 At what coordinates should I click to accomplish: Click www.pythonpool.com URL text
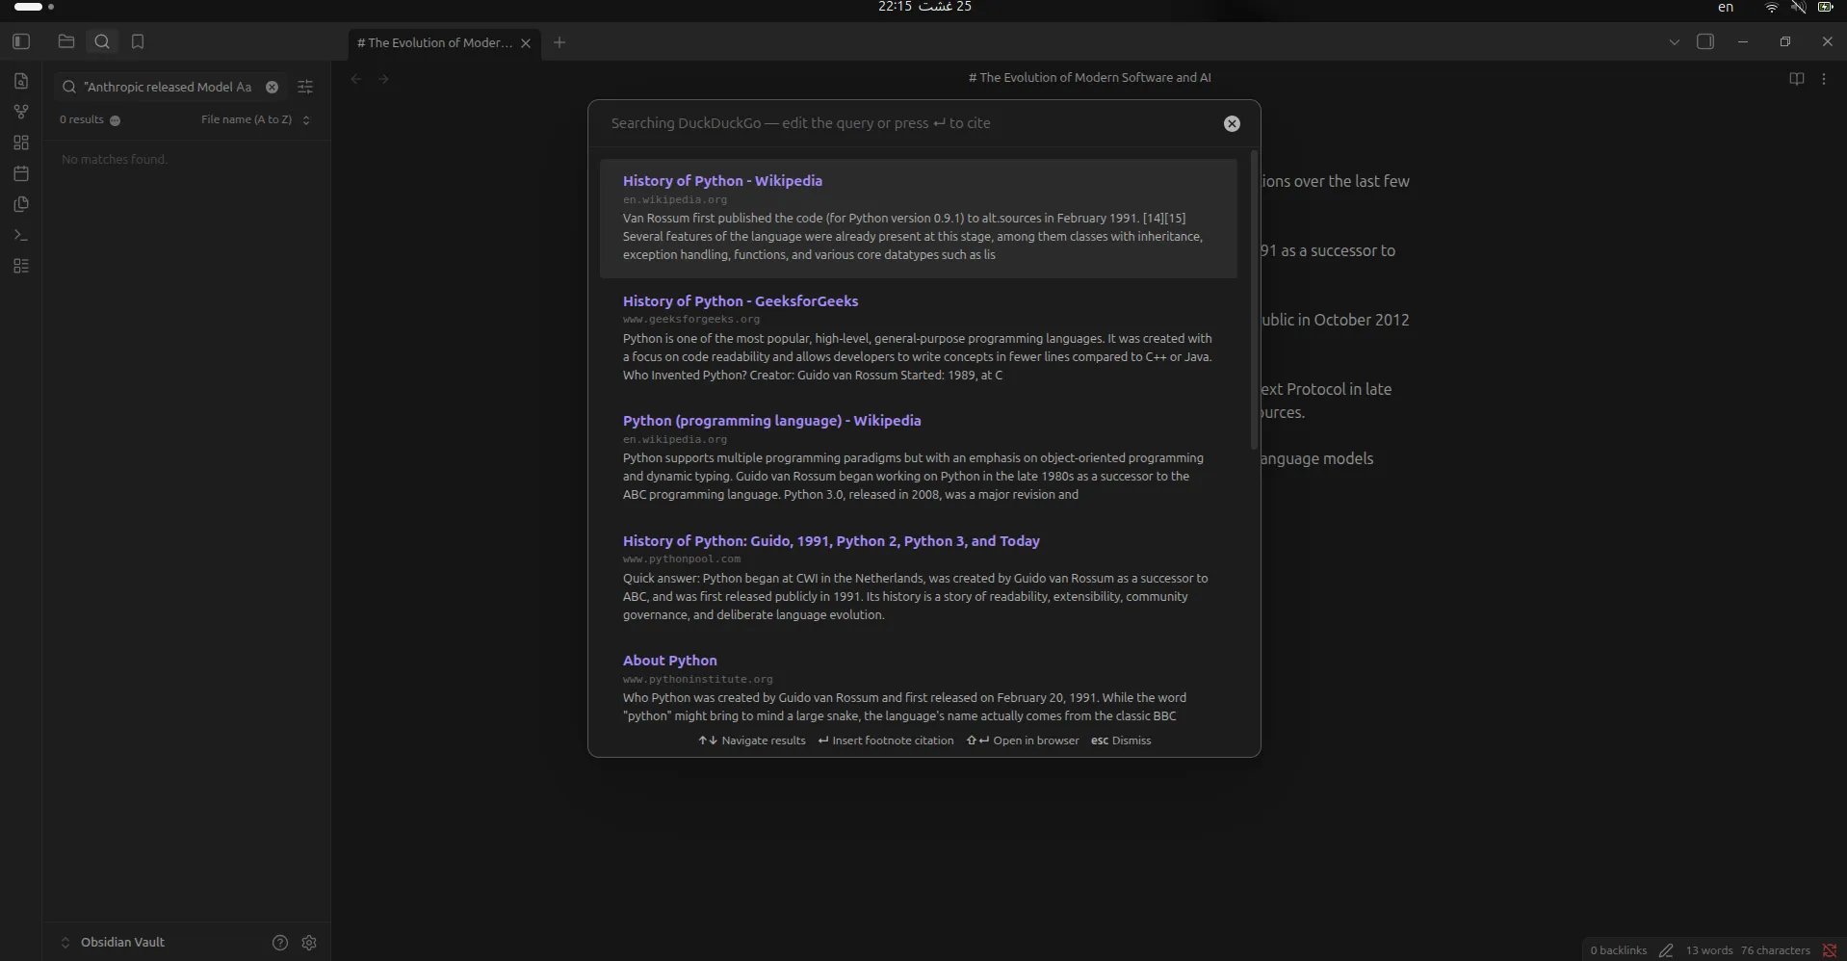coord(682,559)
